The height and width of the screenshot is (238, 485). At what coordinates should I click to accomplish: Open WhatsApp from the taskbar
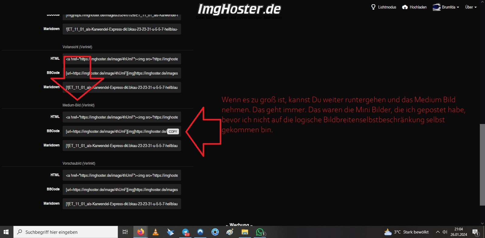click(x=260, y=232)
